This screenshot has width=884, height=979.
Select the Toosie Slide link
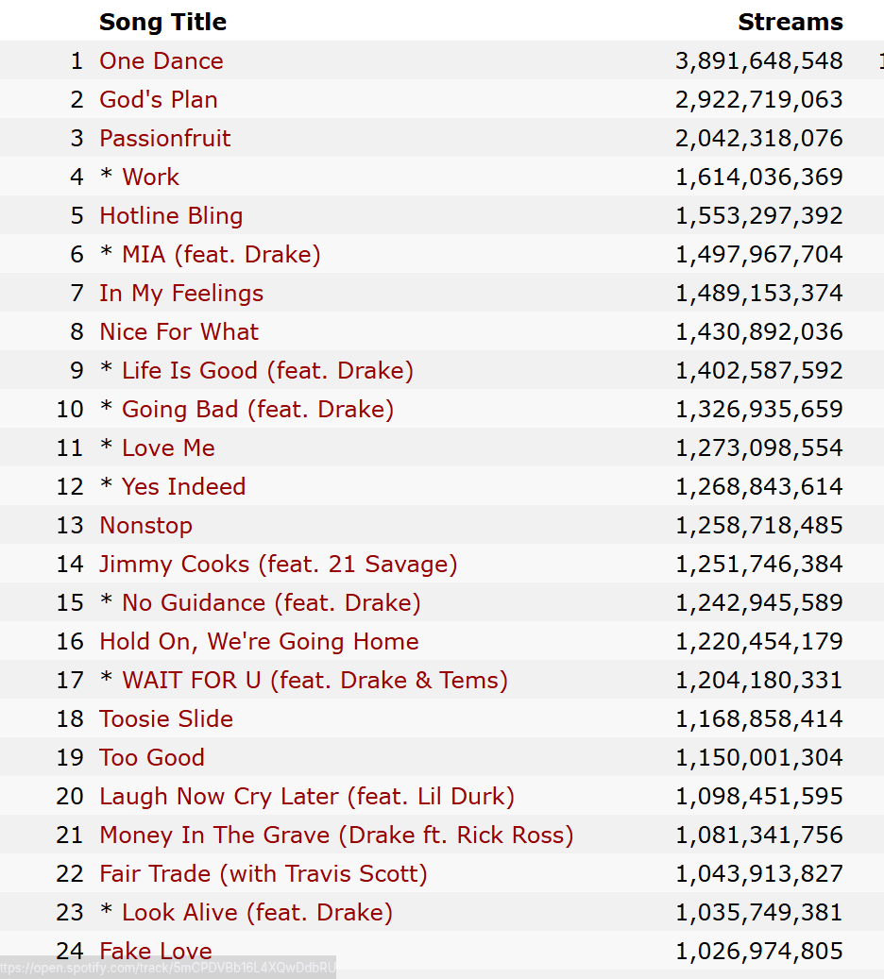(166, 719)
